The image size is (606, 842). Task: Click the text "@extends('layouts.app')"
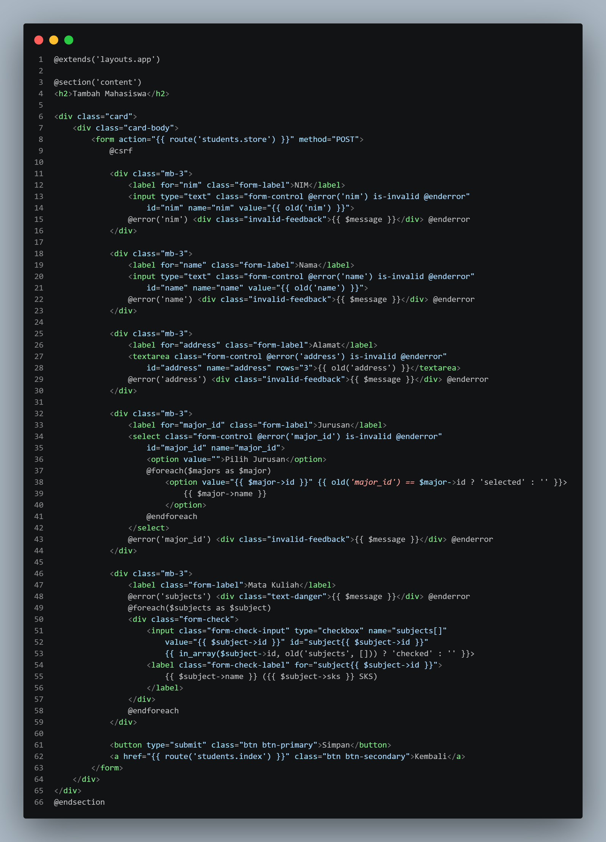pos(107,60)
